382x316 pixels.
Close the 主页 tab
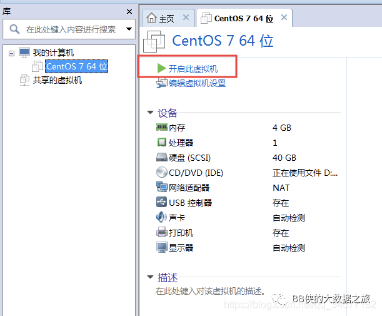point(186,18)
